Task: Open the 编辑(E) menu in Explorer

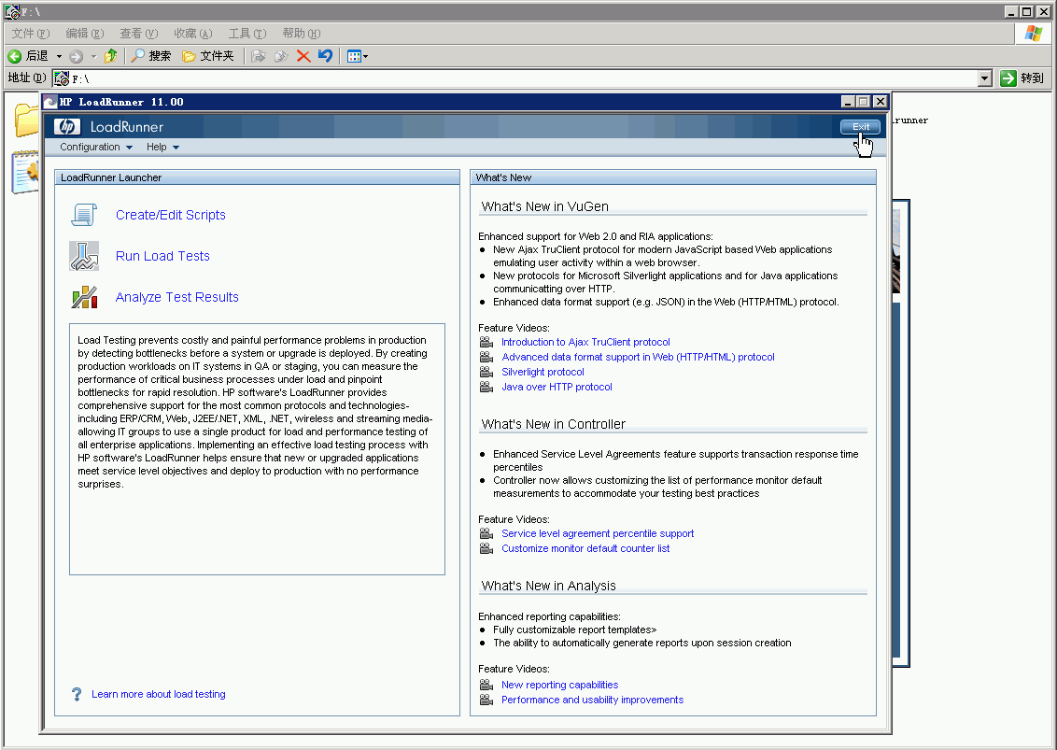Action: (x=84, y=33)
